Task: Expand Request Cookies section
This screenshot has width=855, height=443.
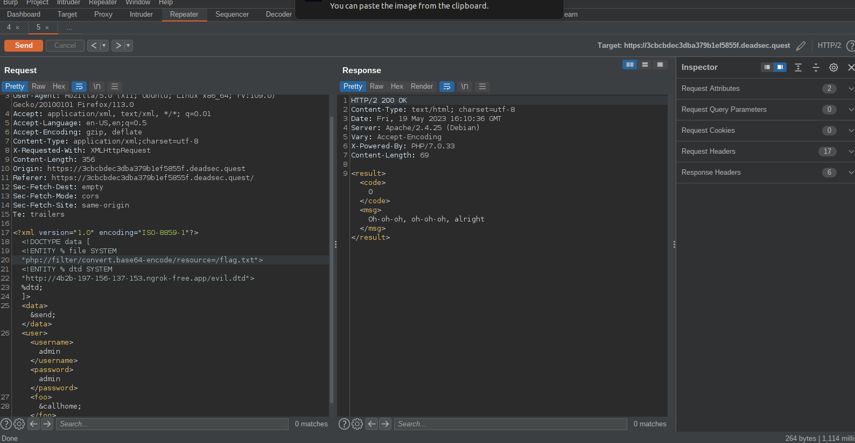Action: [766, 131]
